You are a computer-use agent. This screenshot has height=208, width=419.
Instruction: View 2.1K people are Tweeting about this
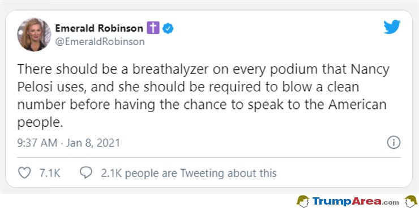[189, 173]
